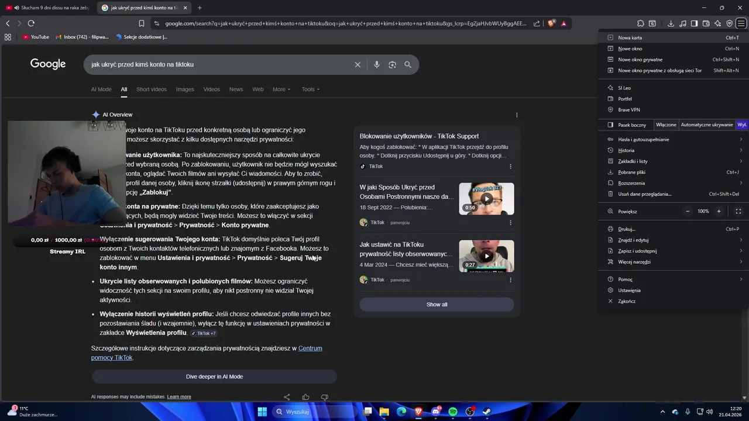Open the AI Mode search tab

(101, 89)
